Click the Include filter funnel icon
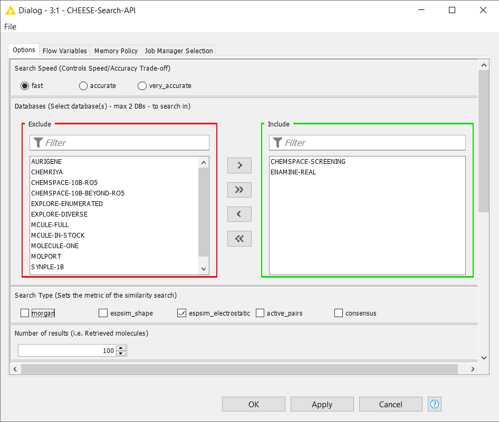 277,143
